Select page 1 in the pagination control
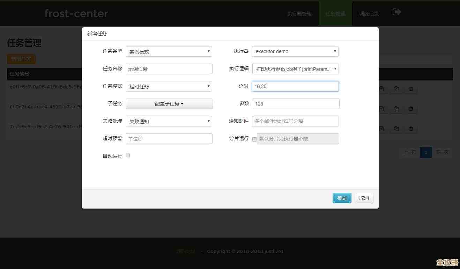This screenshot has height=269, width=460. click(426, 152)
